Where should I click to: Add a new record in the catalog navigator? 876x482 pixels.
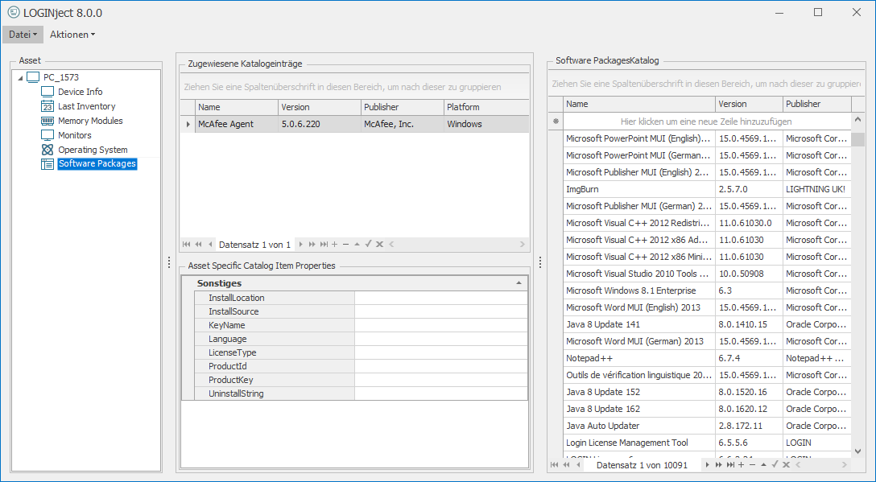click(741, 465)
